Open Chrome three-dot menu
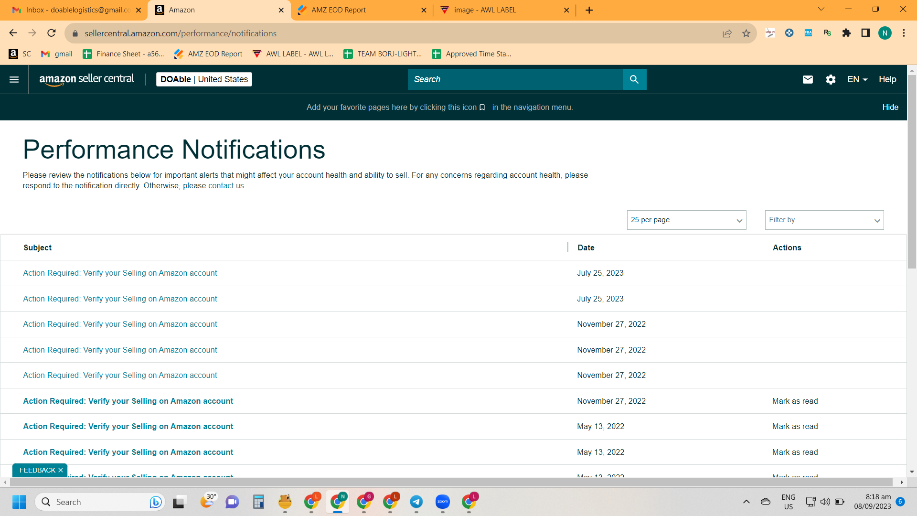The width and height of the screenshot is (917, 516). point(904,33)
